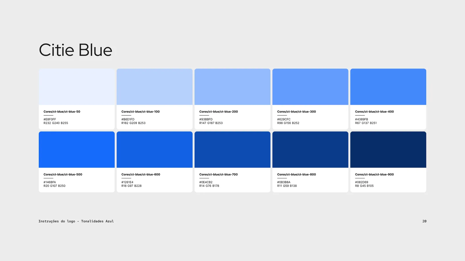Click hex code #0B3B8A

(284, 182)
